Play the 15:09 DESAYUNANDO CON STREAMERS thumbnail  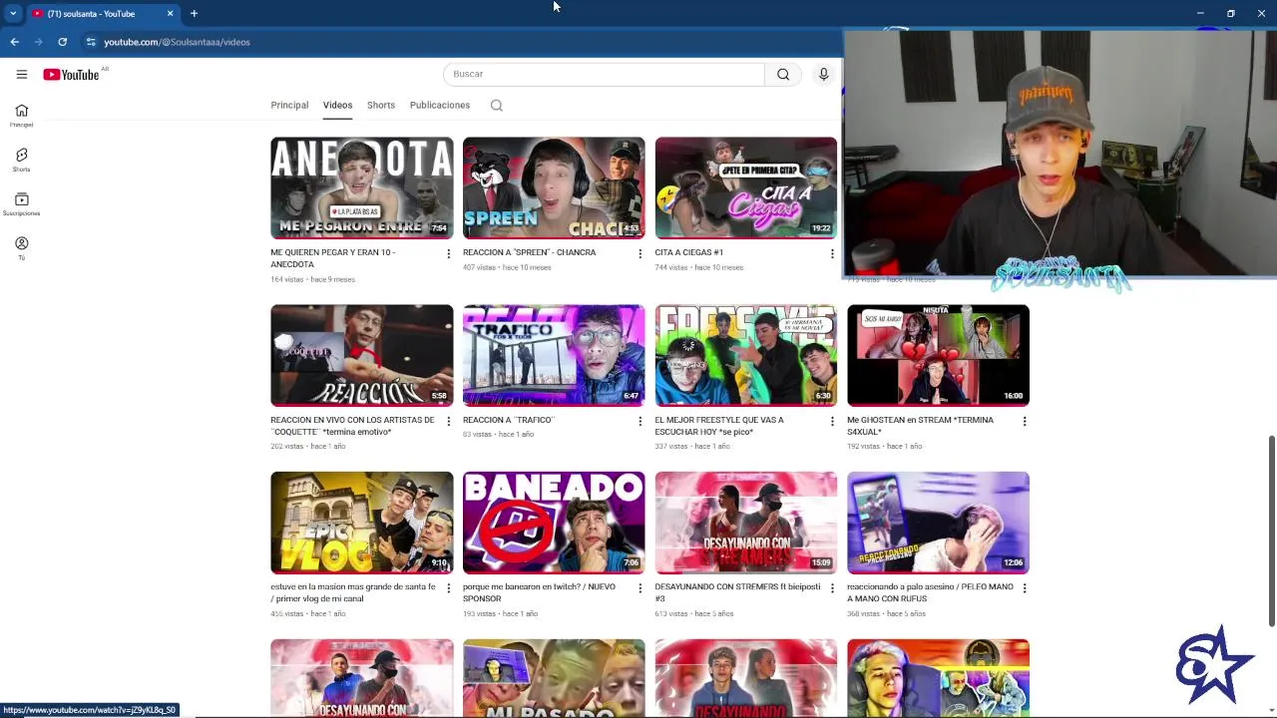point(745,523)
